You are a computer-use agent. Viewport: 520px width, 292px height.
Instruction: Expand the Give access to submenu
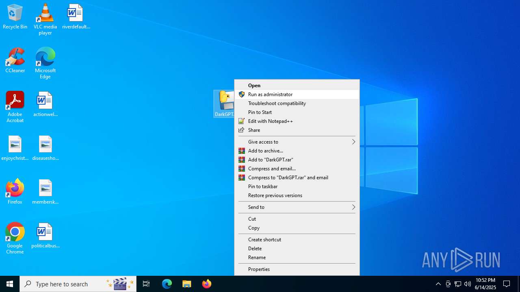pyautogui.click(x=297, y=142)
